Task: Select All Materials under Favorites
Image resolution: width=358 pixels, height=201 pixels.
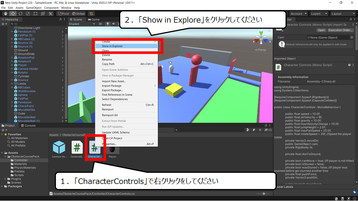Action: [x=19, y=138]
